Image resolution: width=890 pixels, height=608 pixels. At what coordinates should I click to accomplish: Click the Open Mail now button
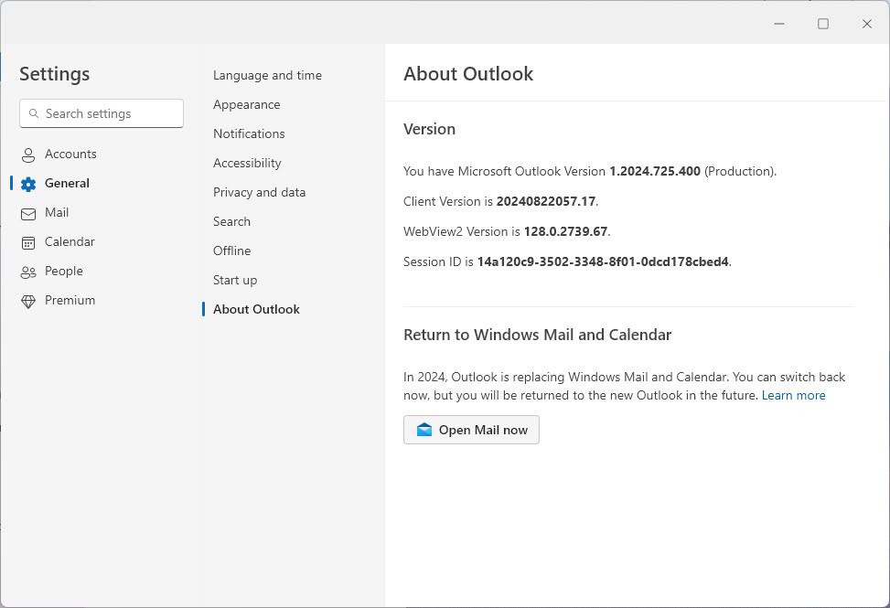click(471, 430)
